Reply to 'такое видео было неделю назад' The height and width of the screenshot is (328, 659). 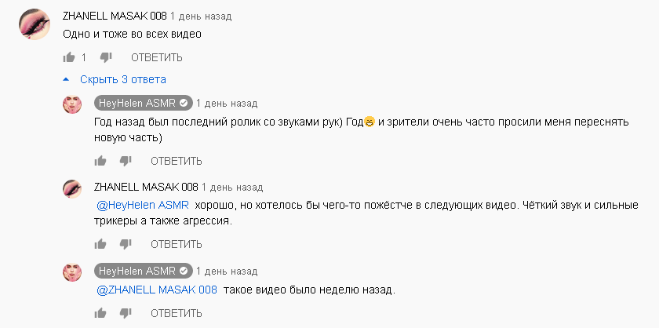pyautogui.click(x=177, y=313)
